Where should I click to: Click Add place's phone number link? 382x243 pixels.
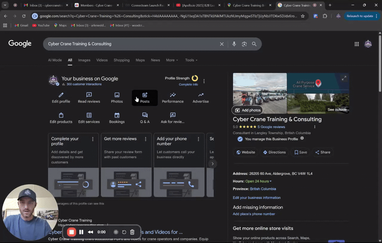(254, 214)
